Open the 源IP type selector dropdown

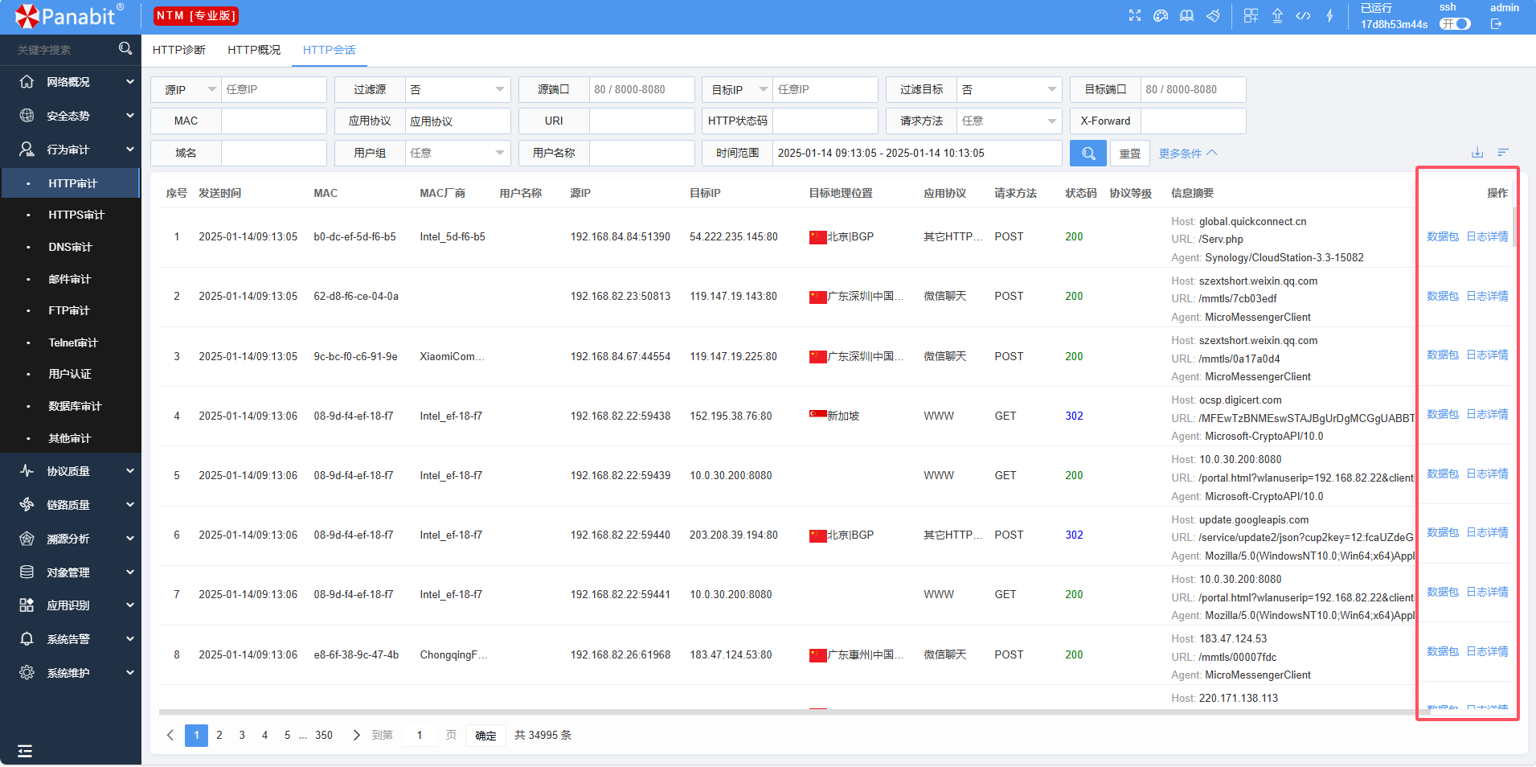pos(186,89)
